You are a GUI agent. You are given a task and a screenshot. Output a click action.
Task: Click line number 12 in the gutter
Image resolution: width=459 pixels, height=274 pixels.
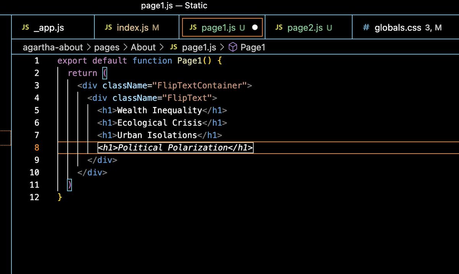pyautogui.click(x=34, y=197)
